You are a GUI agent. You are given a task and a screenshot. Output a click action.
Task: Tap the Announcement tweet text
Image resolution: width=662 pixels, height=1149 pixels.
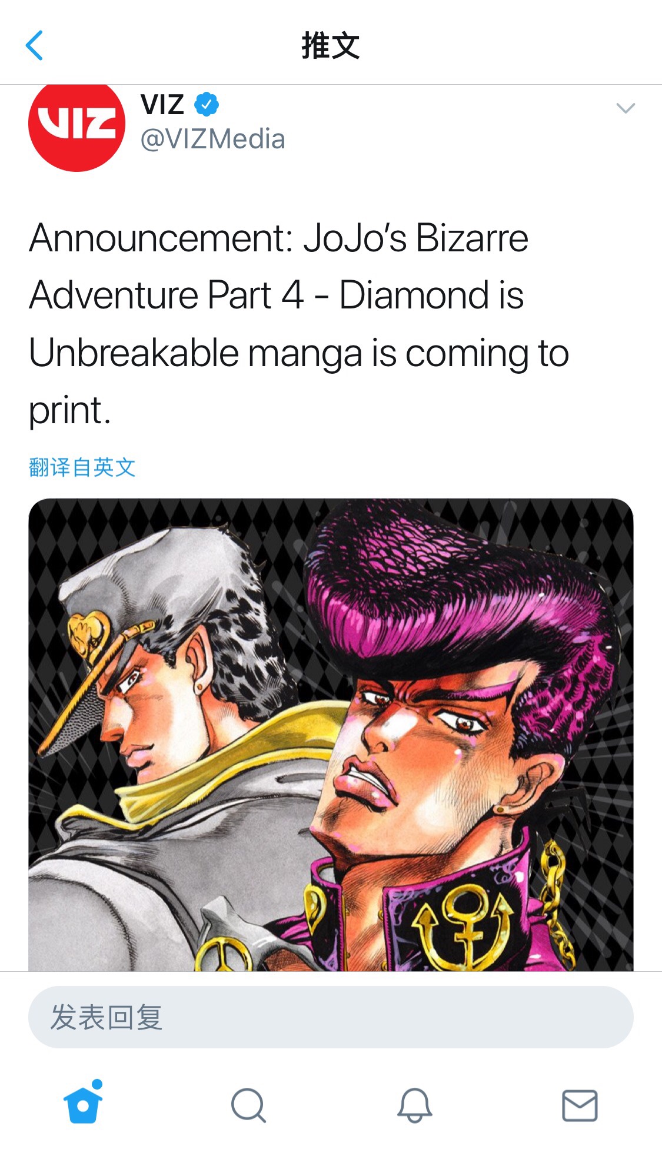point(299,324)
